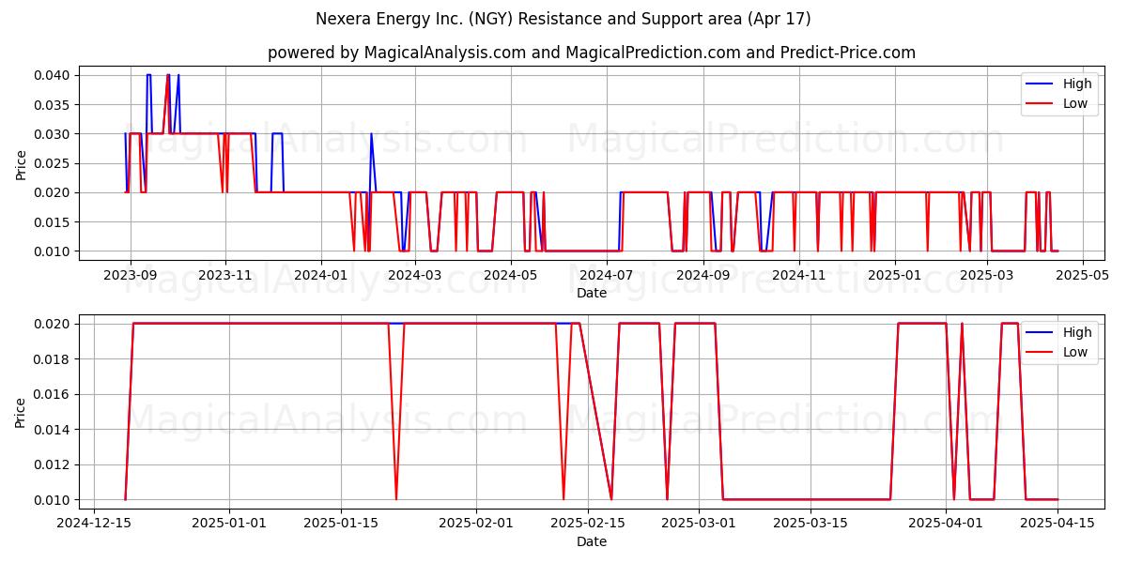The image size is (1127, 563).
Task: Click the Date axis label under the bottom chart
Action: click(592, 541)
